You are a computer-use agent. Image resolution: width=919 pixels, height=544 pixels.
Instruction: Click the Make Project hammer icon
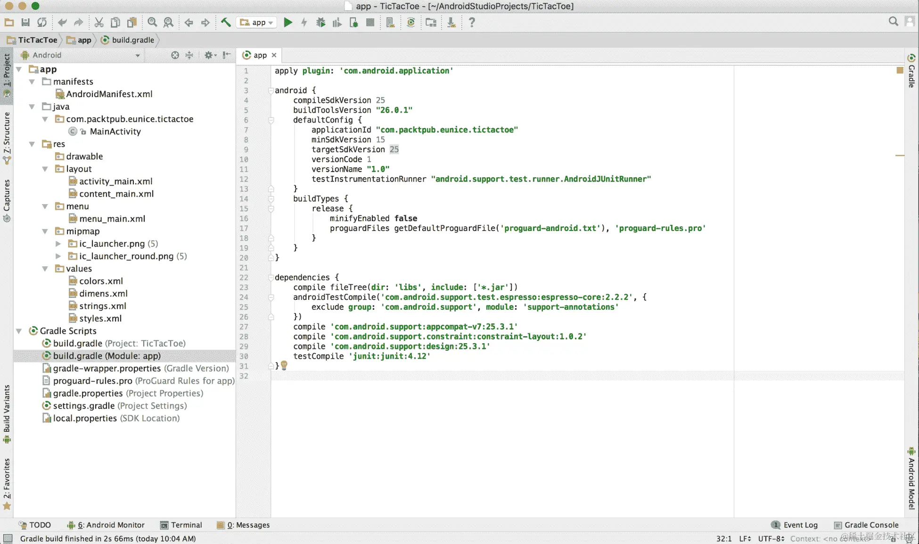pos(226,22)
